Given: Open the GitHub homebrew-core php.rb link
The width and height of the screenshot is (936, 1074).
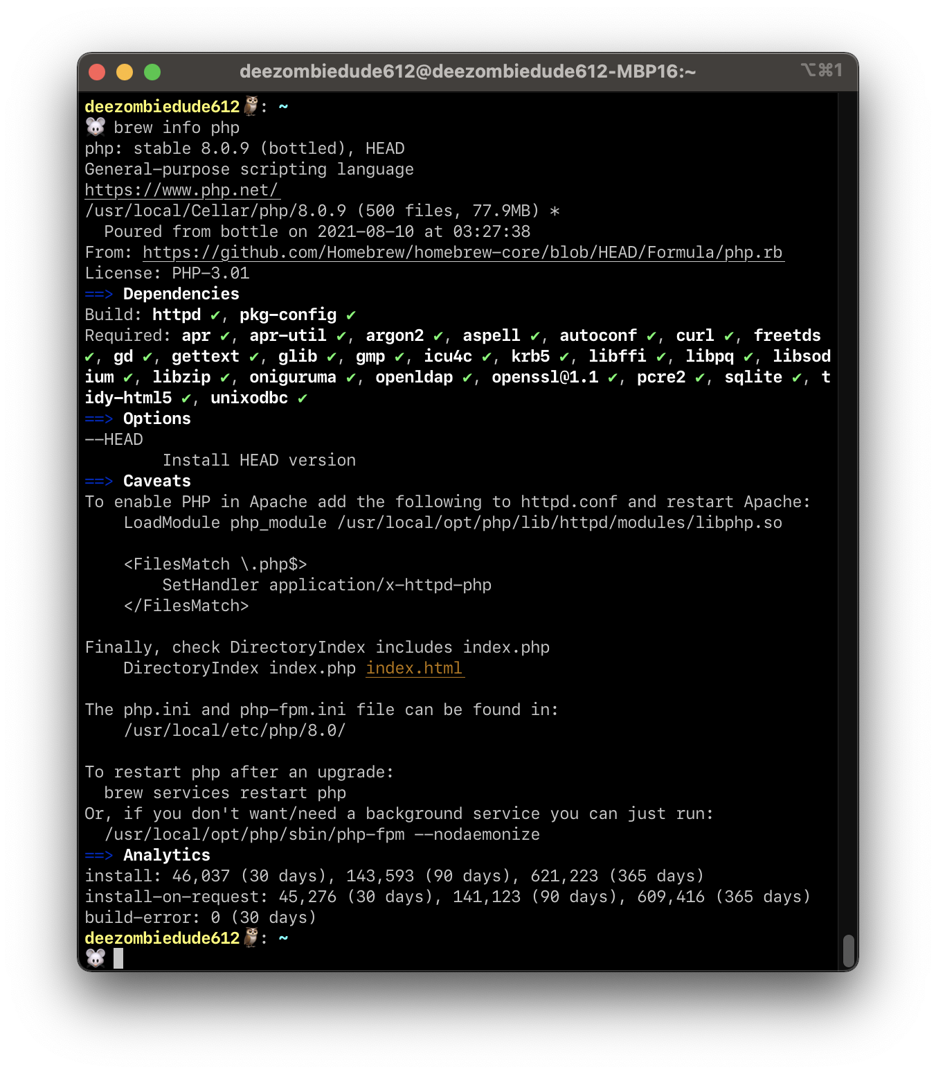Looking at the screenshot, I should tap(463, 252).
